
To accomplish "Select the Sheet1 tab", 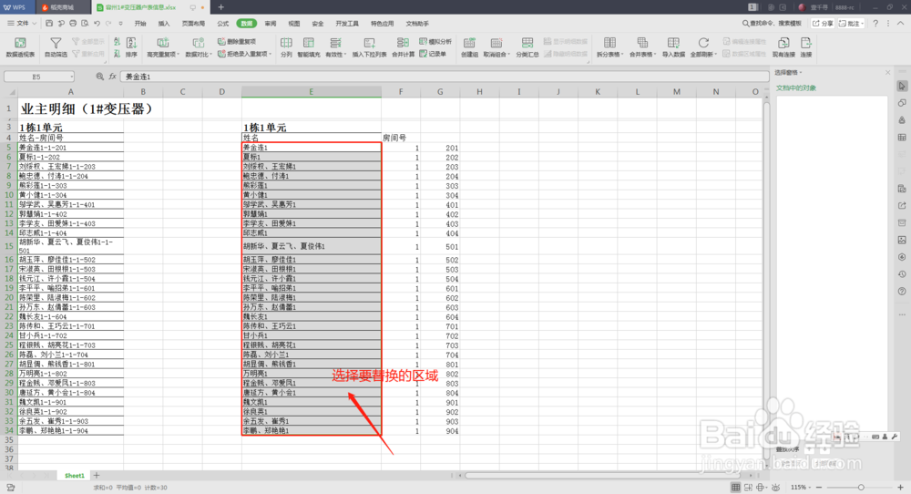I will 75,476.
